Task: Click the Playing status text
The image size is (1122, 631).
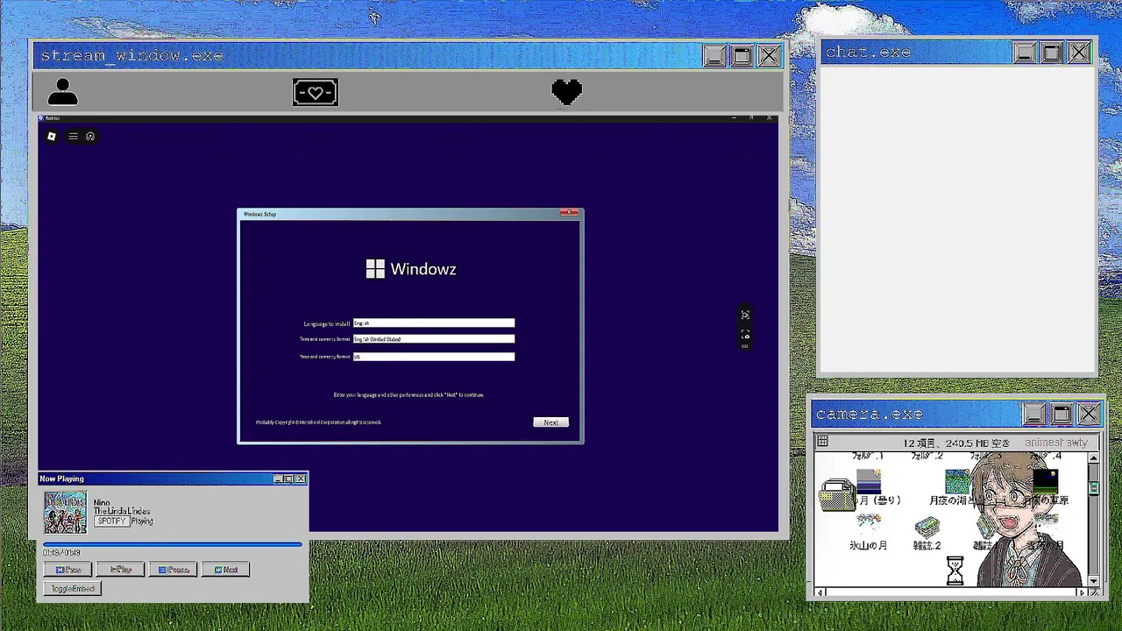Action: coord(143,521)
